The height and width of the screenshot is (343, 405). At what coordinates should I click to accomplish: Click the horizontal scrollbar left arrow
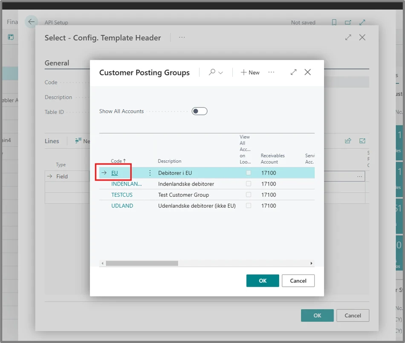click(103, 263)
